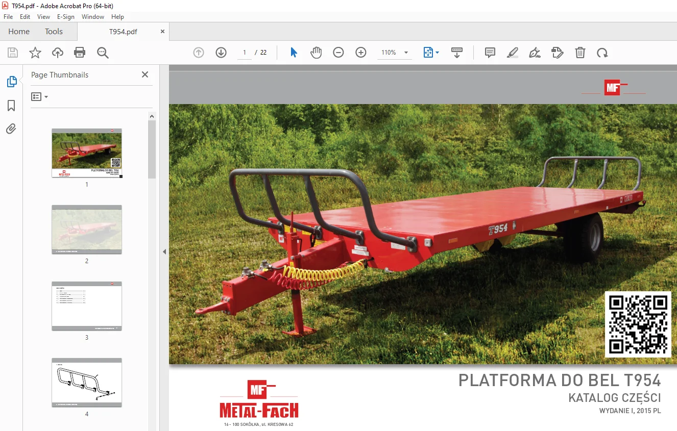Click the current page number field
This screenshot has height=431, width=677.
pyautogui.click(x=245, y=53)
